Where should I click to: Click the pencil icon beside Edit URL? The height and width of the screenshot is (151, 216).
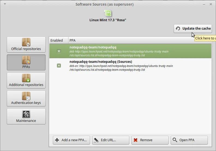(96, 140)
